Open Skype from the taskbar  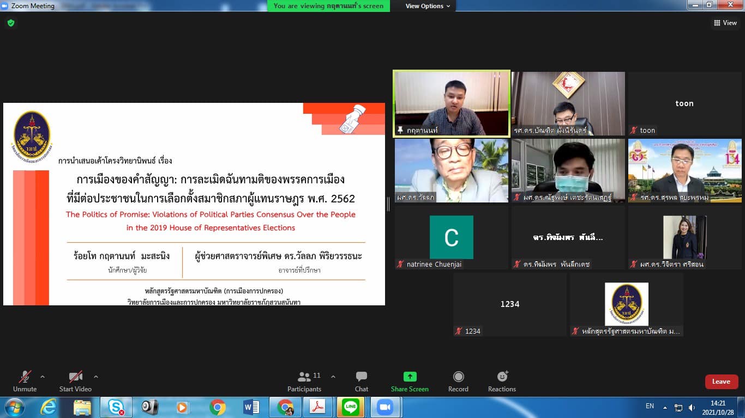pyautogui.click(x=116, y=407)
